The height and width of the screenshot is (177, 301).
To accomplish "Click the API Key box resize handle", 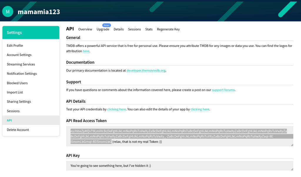I will tap(292, 169).
